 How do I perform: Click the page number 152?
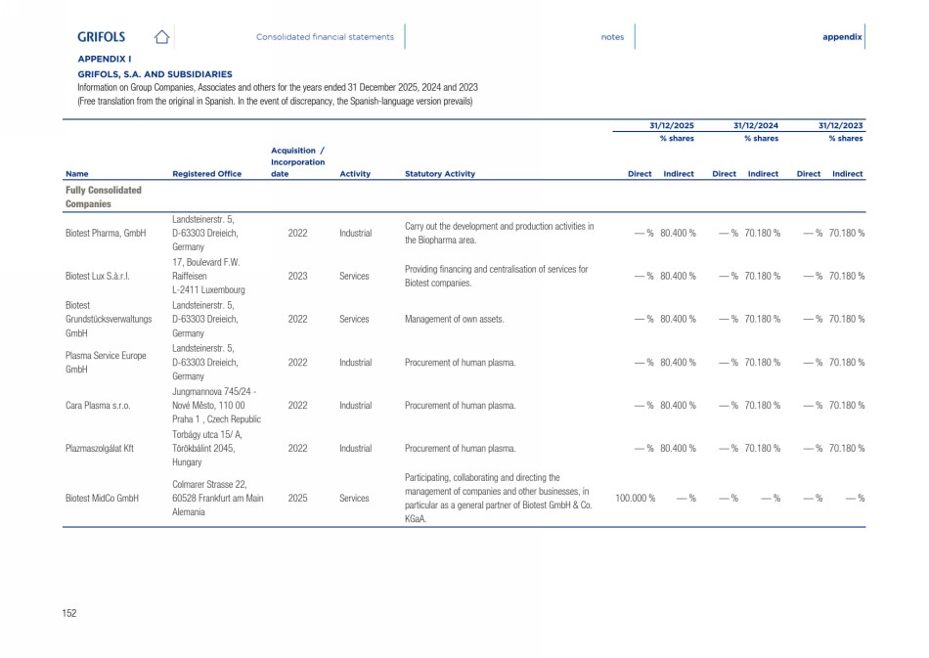click(x=69, y=613)
